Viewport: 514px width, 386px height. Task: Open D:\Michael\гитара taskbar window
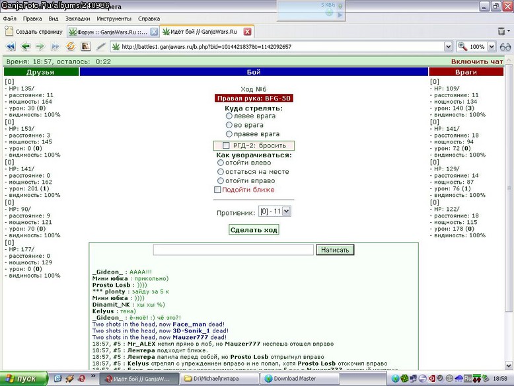tap(219, 379)
